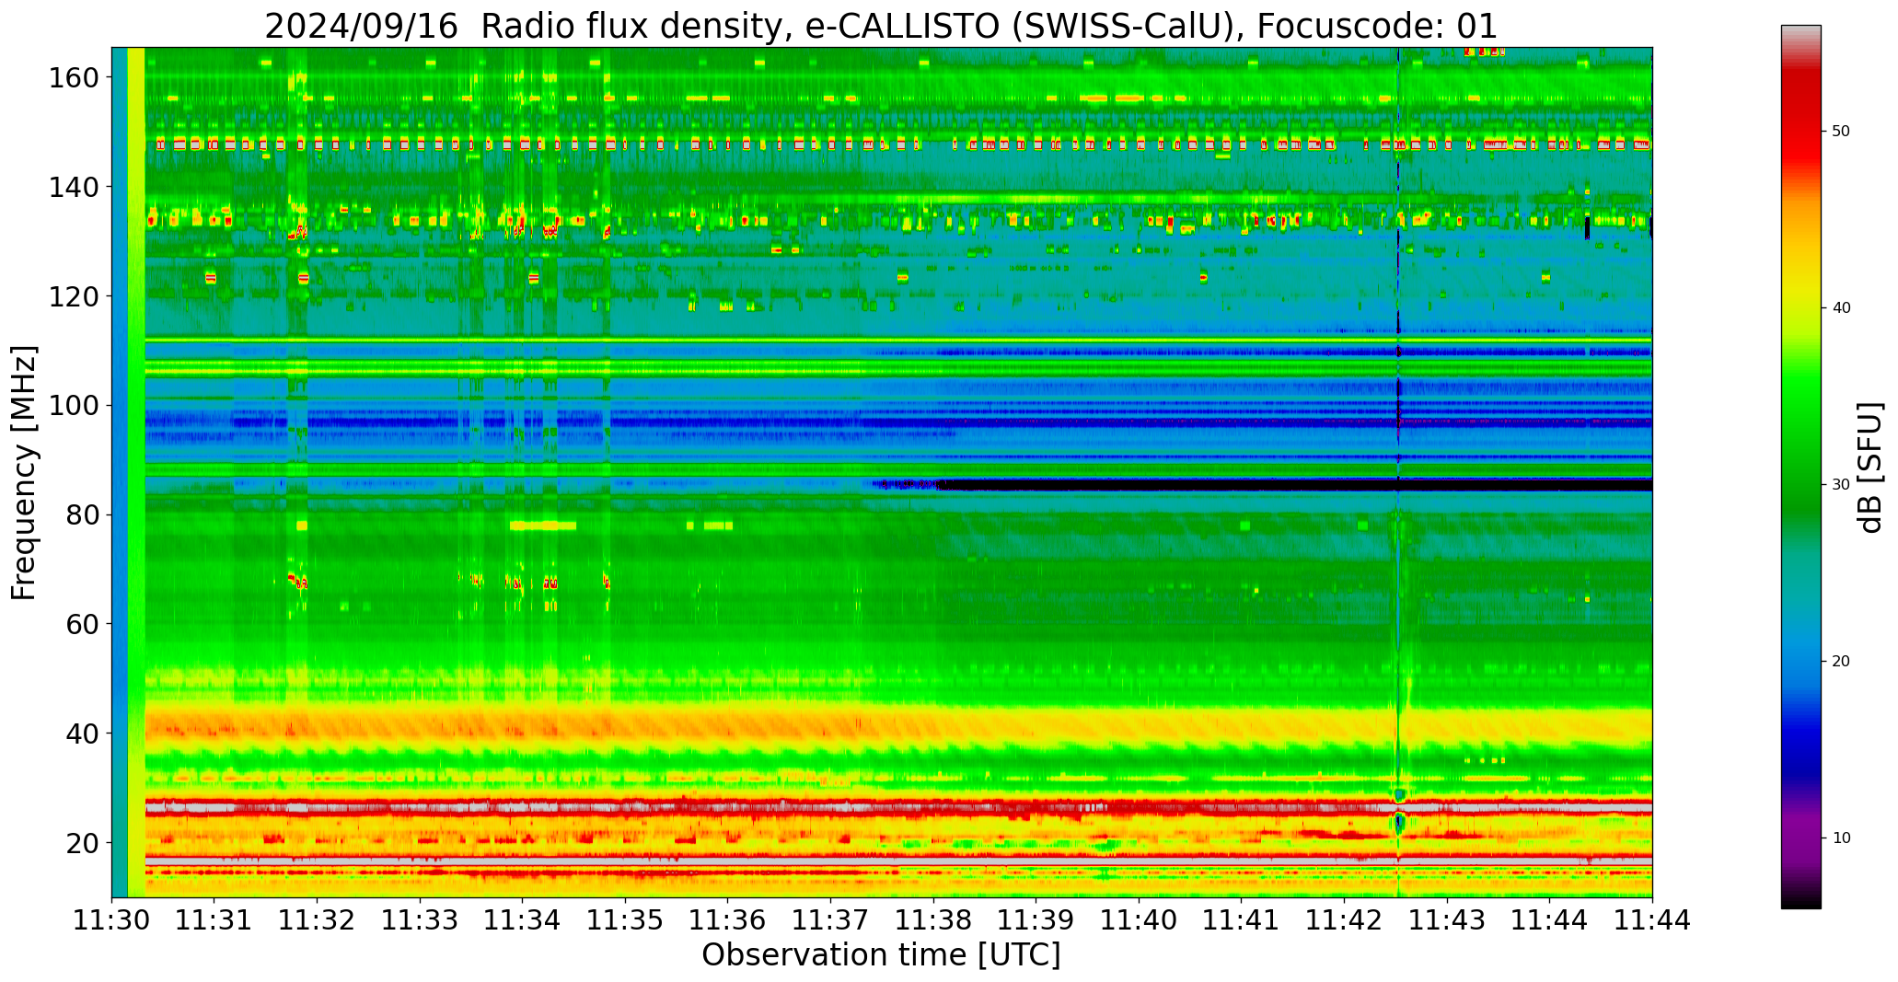Screen dimensions: 1898x982
Task: Click the 60 frequency tick label
Action: pos(81,624)
